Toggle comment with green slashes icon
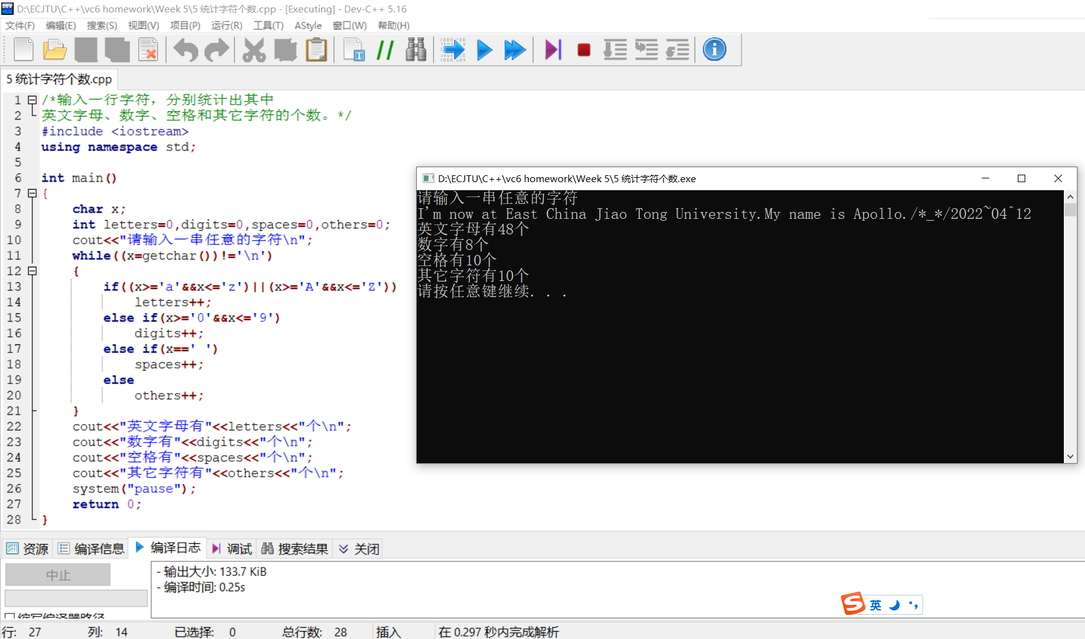This screenshot has width=1085, height=639. click(385, 50)
